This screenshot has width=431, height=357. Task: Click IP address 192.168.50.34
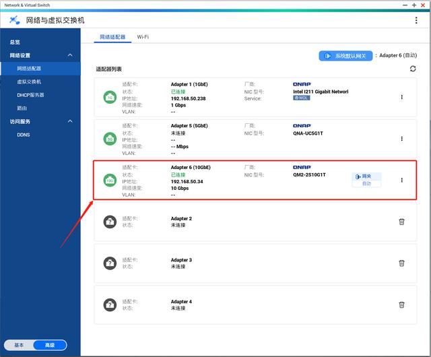187,181
